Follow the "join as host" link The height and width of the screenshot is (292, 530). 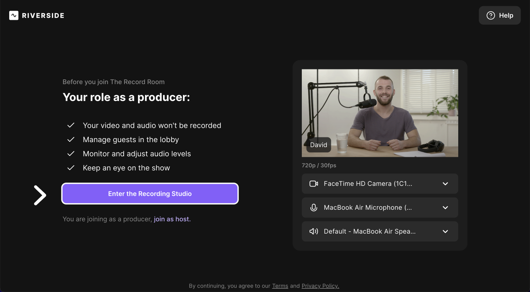172,219
